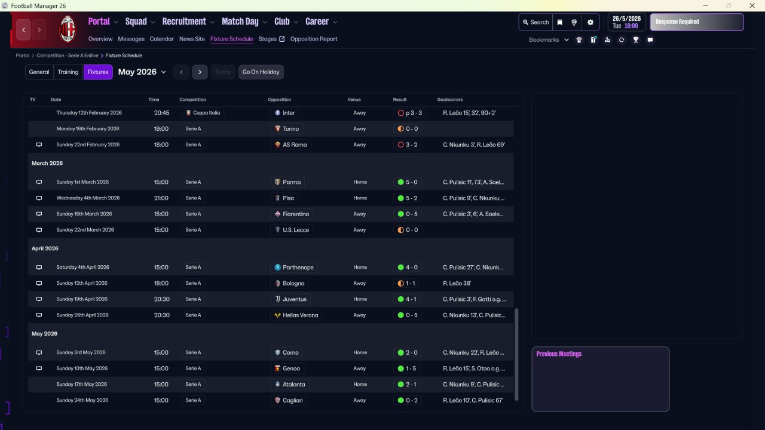The image size is (765, 430).
Task: Go forward with the history forward arrow
Action: coord(39,29)
